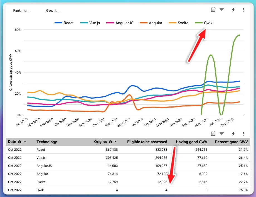Image resolution: width=256 pixels, height=197 pixels.
Task: Click the filter icon above the table
Action: pyautogui.click(x=221, y=133)
